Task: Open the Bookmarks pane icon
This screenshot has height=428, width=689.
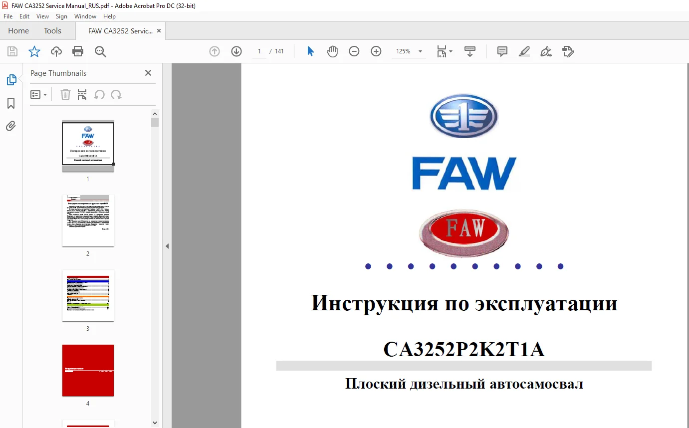Action: coord(11,103)
